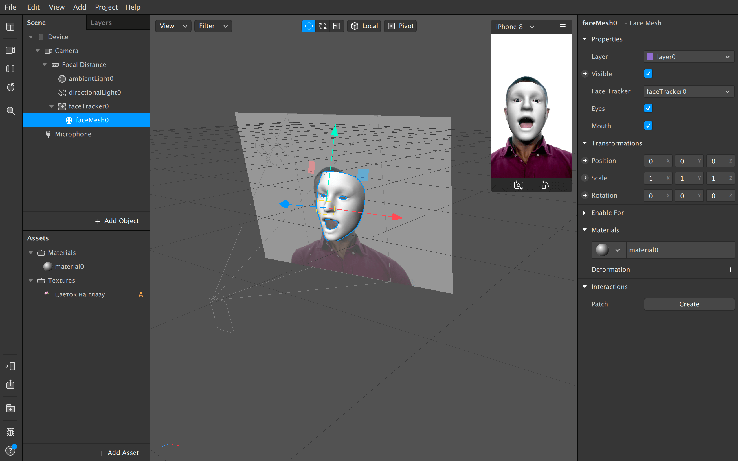The height and width of the screenshot is (461, 738).
Task: Click the bug report icon
Action: click(x=11, y=432)
